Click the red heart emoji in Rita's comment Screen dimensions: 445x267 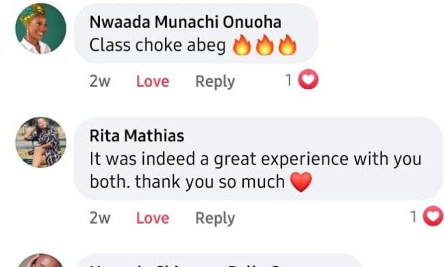[x=301, y=182]
